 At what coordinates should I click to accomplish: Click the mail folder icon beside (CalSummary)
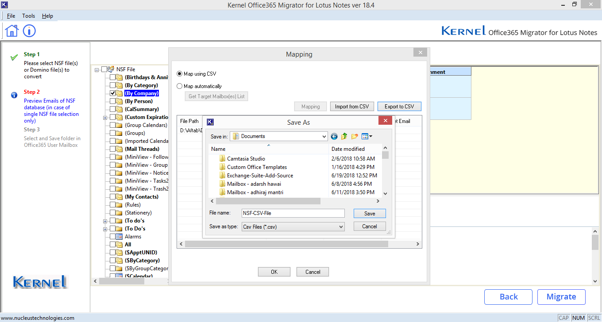[x=120, y=109]
